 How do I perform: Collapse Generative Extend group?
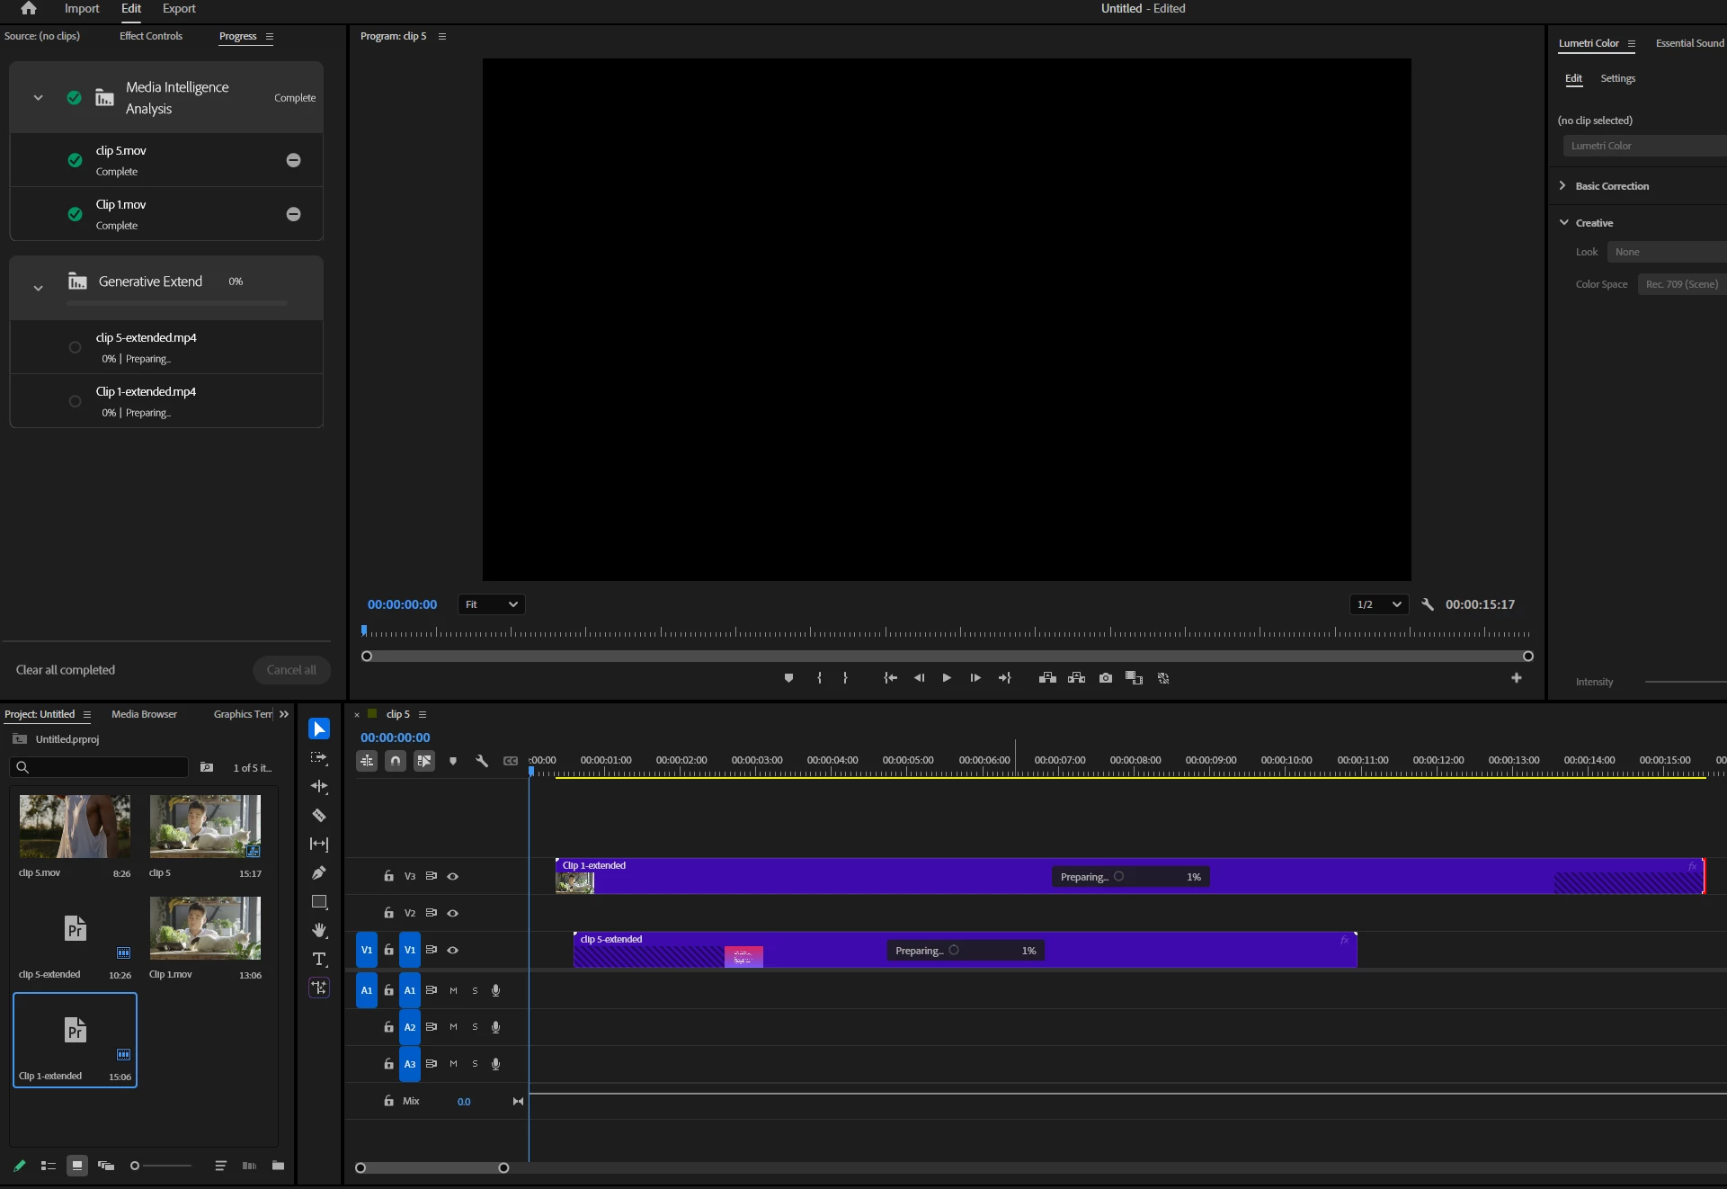pos(38,288)
